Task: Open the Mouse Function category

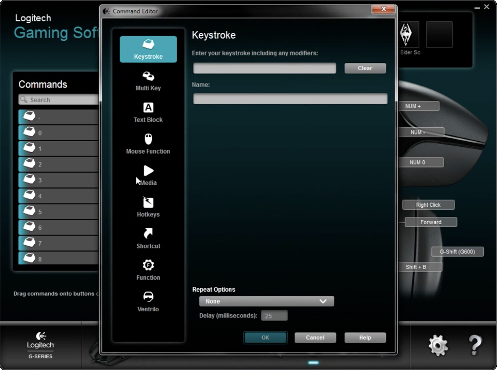Action: (x=148, y=144)
